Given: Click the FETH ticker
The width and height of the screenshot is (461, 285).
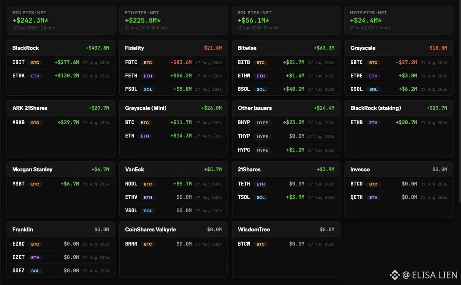Looking at the screenshot, I should pos(131,76).
